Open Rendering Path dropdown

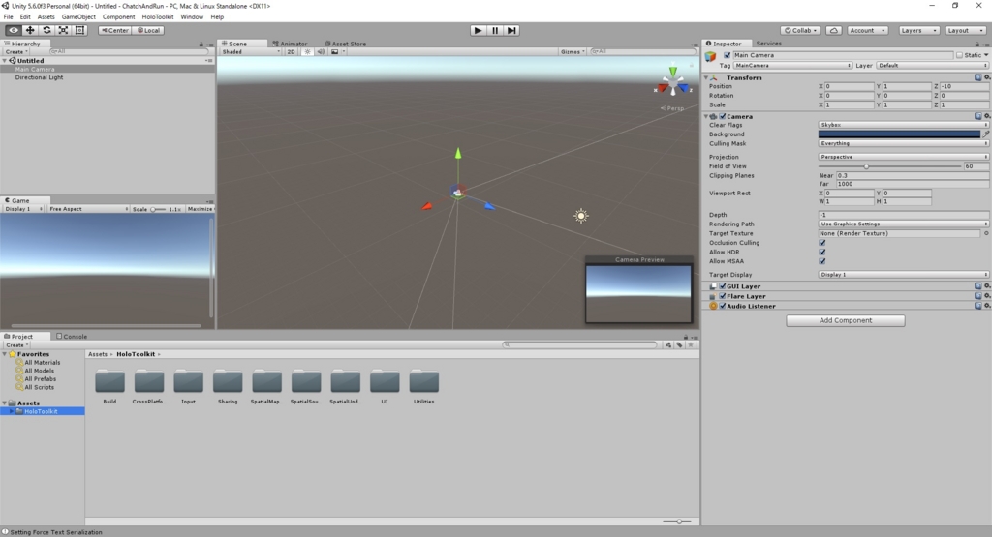point(904,224)
